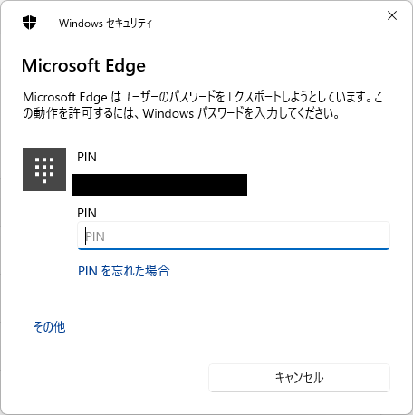
Task: Click the right end of PIN field
Action: (382, 236)
